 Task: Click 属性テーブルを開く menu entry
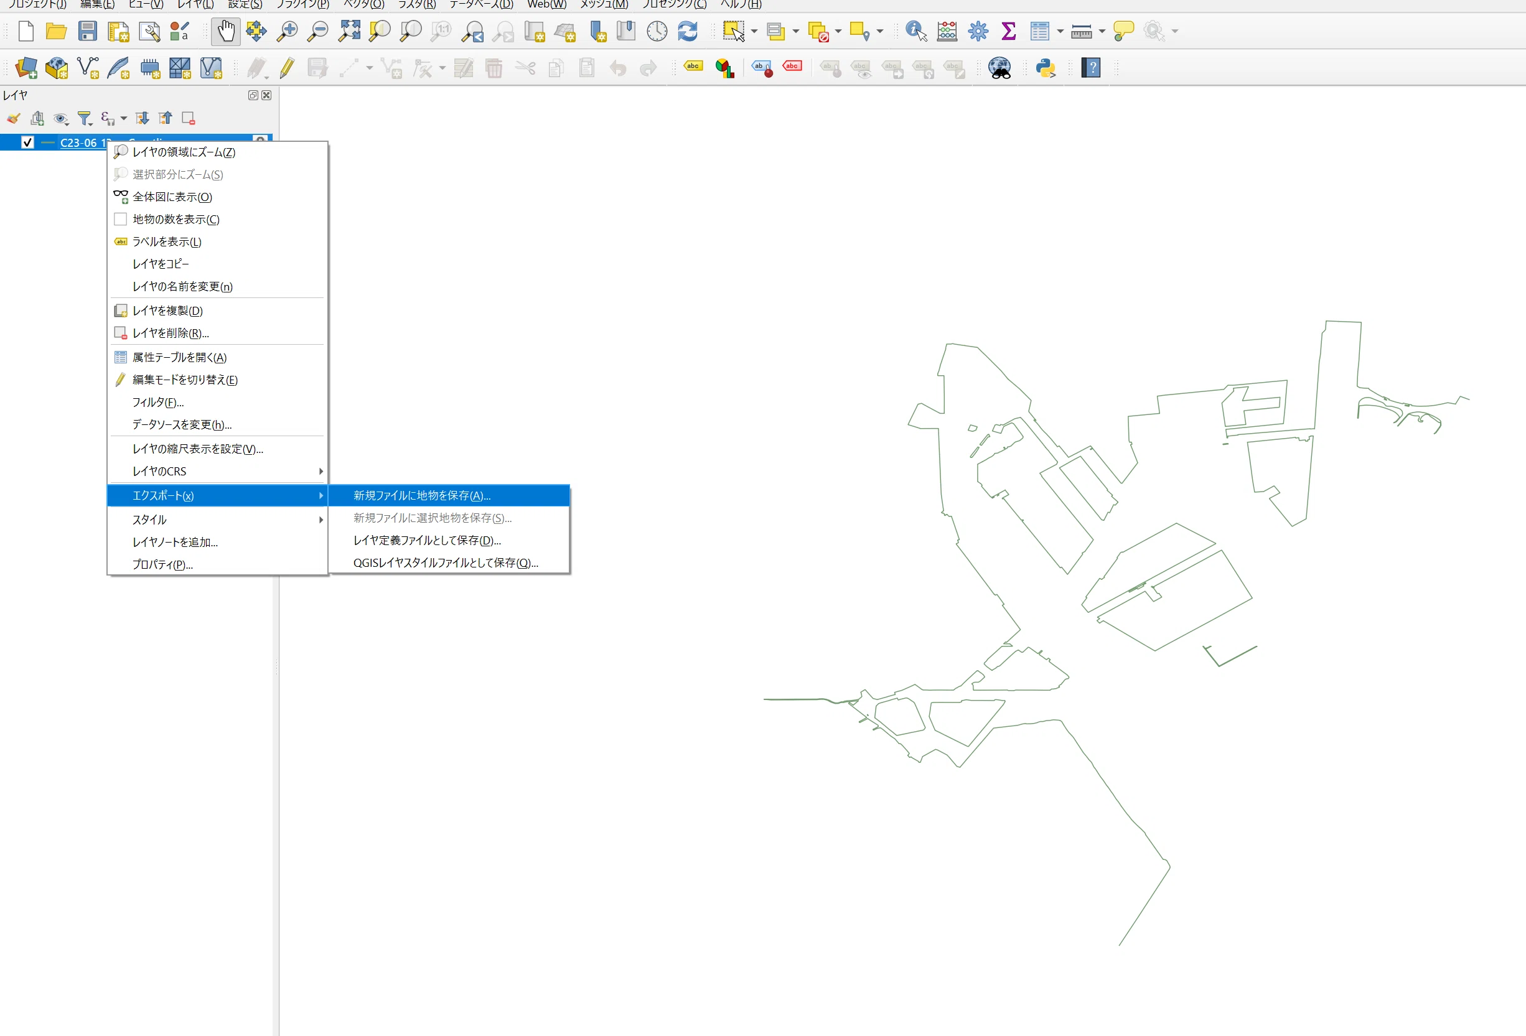click(x=217, y=357)
